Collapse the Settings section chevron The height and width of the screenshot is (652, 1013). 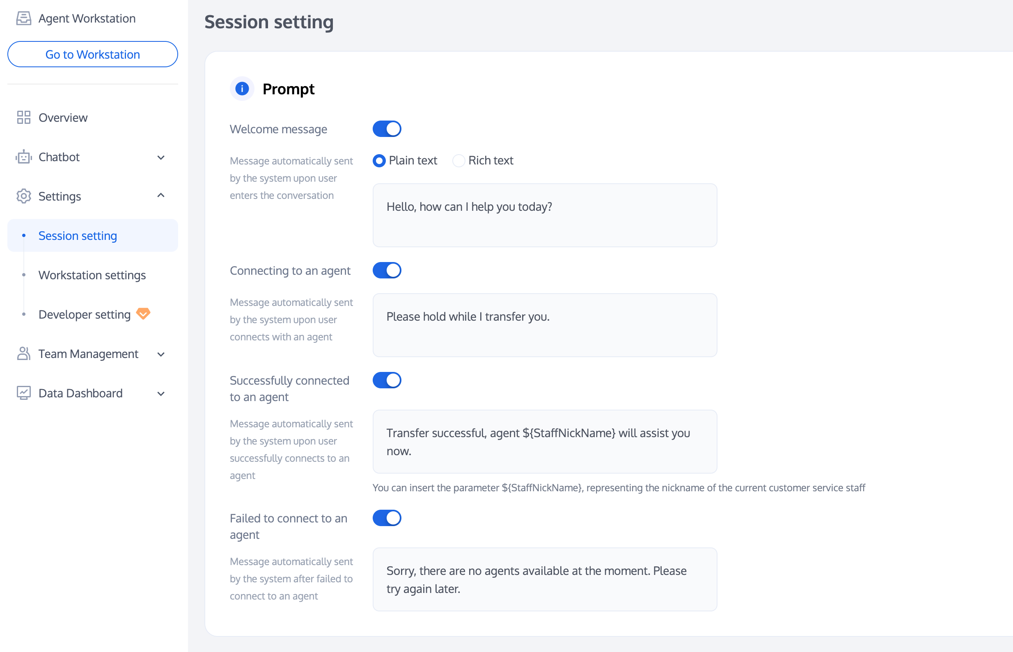[x=161, y=196]
